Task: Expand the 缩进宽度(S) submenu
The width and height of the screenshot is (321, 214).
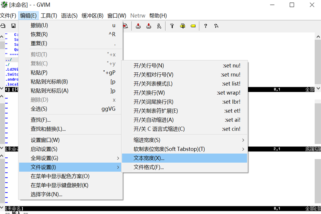Action: (185, 140)
